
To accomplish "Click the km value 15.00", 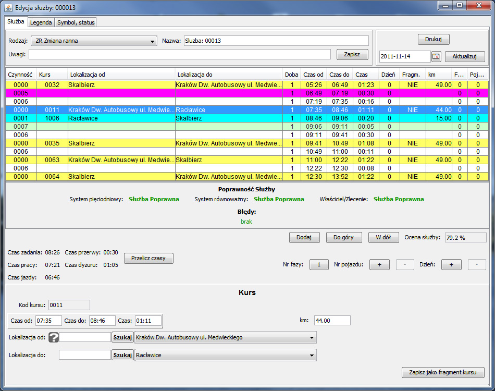I will coord(439,118).
